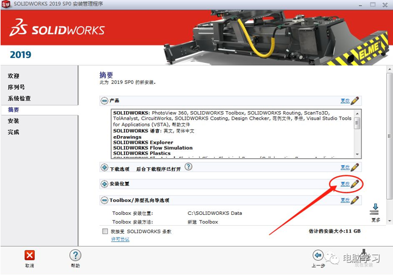Click the C:\SOLIDWORKS Data path text
Screen dimensions: 393x275
(x=215, y=213)
